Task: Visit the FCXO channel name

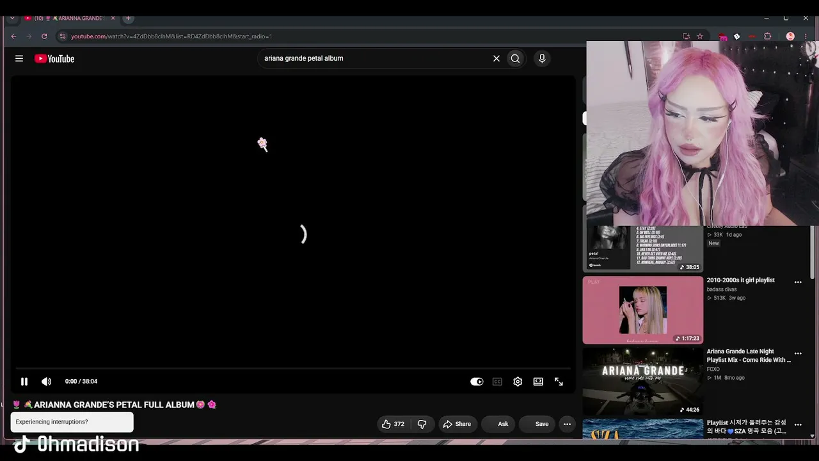Action: (713, 369)
